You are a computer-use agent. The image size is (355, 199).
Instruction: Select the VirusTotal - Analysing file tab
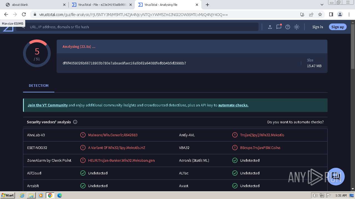(x=168, y=5)
